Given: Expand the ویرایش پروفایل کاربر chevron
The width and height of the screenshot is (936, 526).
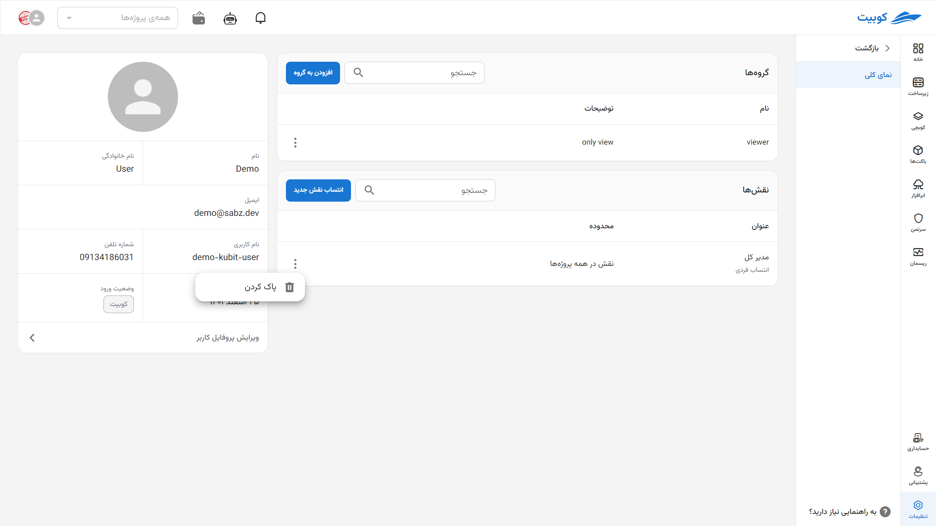Looking at the screenshot, I should (x=32, y=338).
